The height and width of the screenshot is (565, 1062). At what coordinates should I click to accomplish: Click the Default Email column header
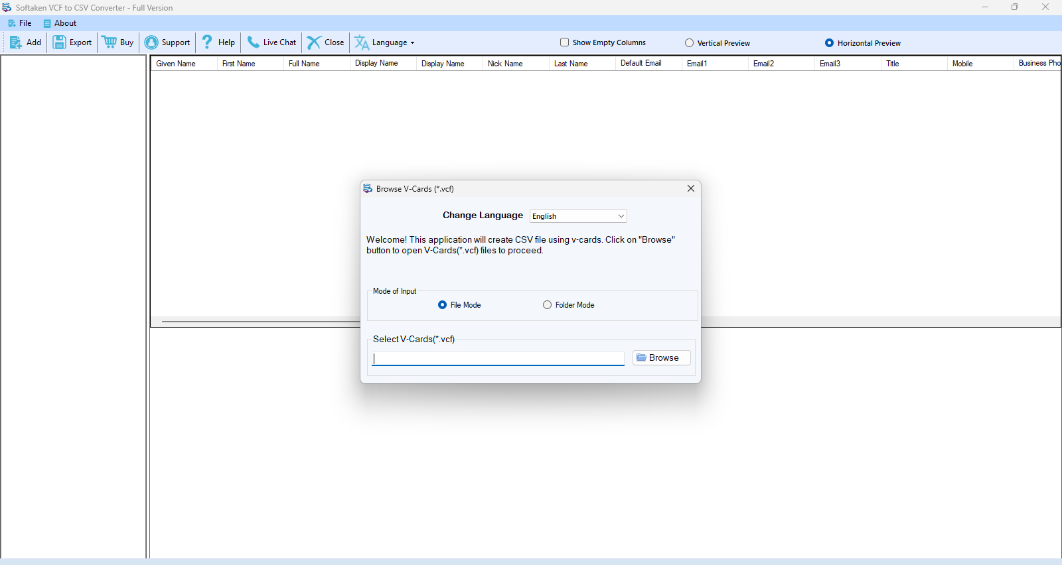coord(641,64)
